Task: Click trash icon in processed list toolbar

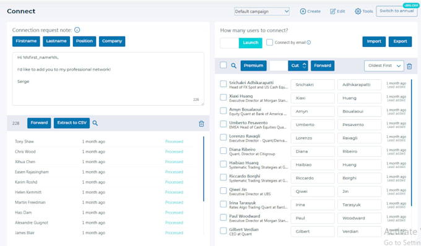Action: tap(201, 124)
